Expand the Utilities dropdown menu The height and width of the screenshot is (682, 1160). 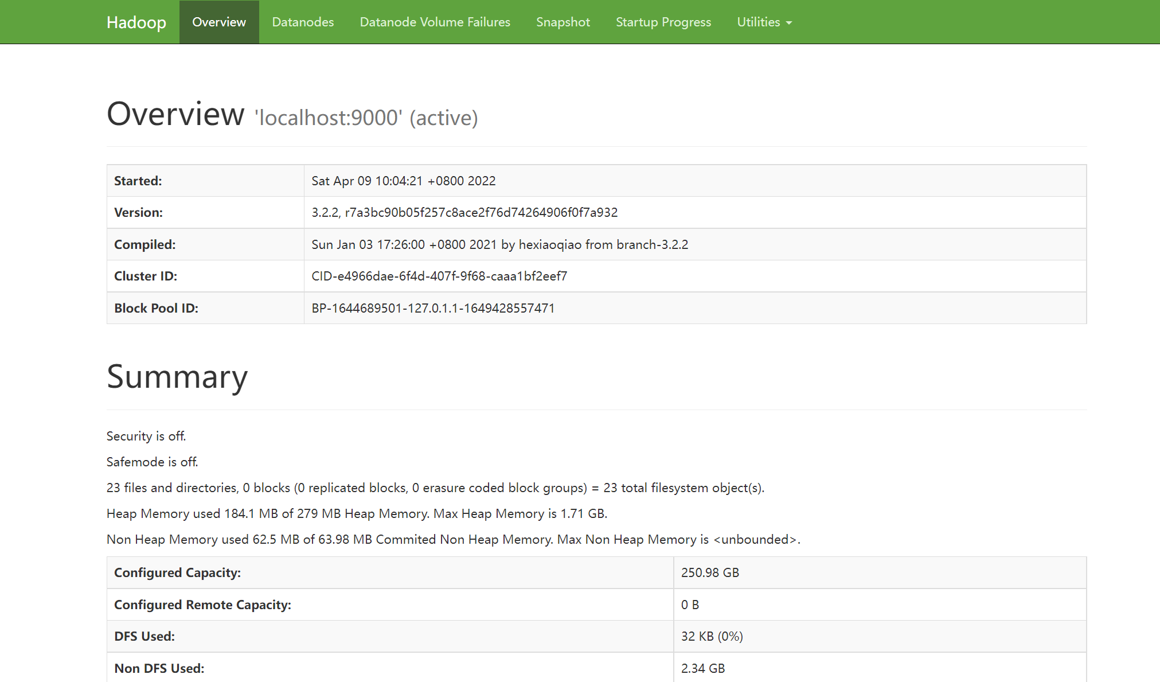click(x=758, y=22)
